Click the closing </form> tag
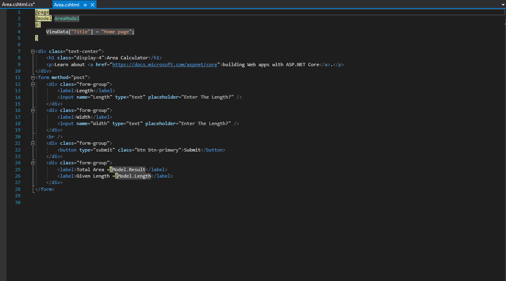 pyautogui.click(x=45, y=189)
